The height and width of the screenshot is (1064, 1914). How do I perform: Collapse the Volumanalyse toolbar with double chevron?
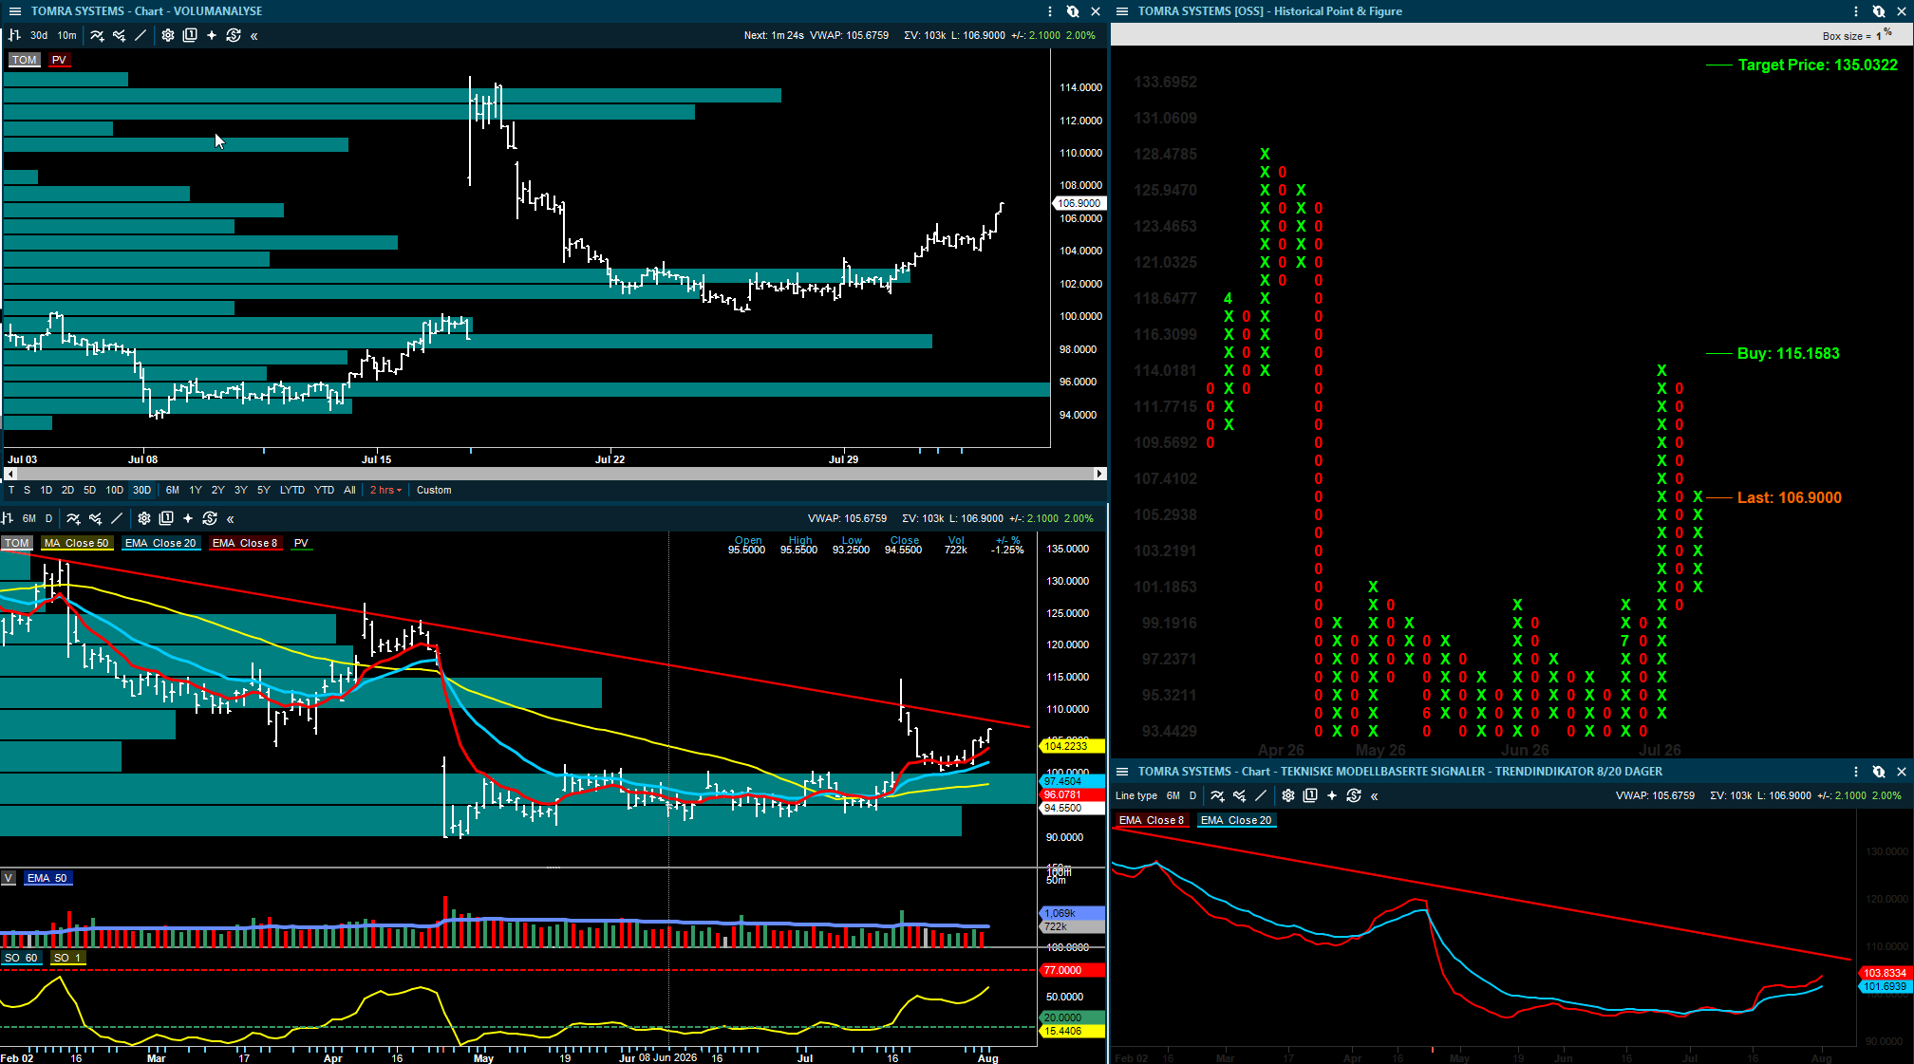[254, 36]
